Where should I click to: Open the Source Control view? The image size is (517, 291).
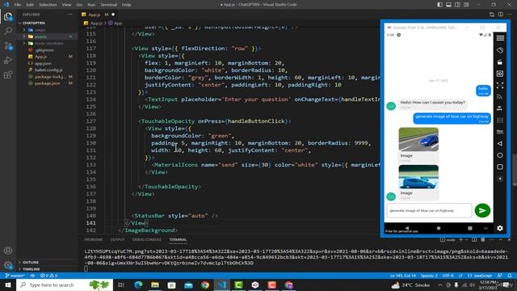pos(8,46)
